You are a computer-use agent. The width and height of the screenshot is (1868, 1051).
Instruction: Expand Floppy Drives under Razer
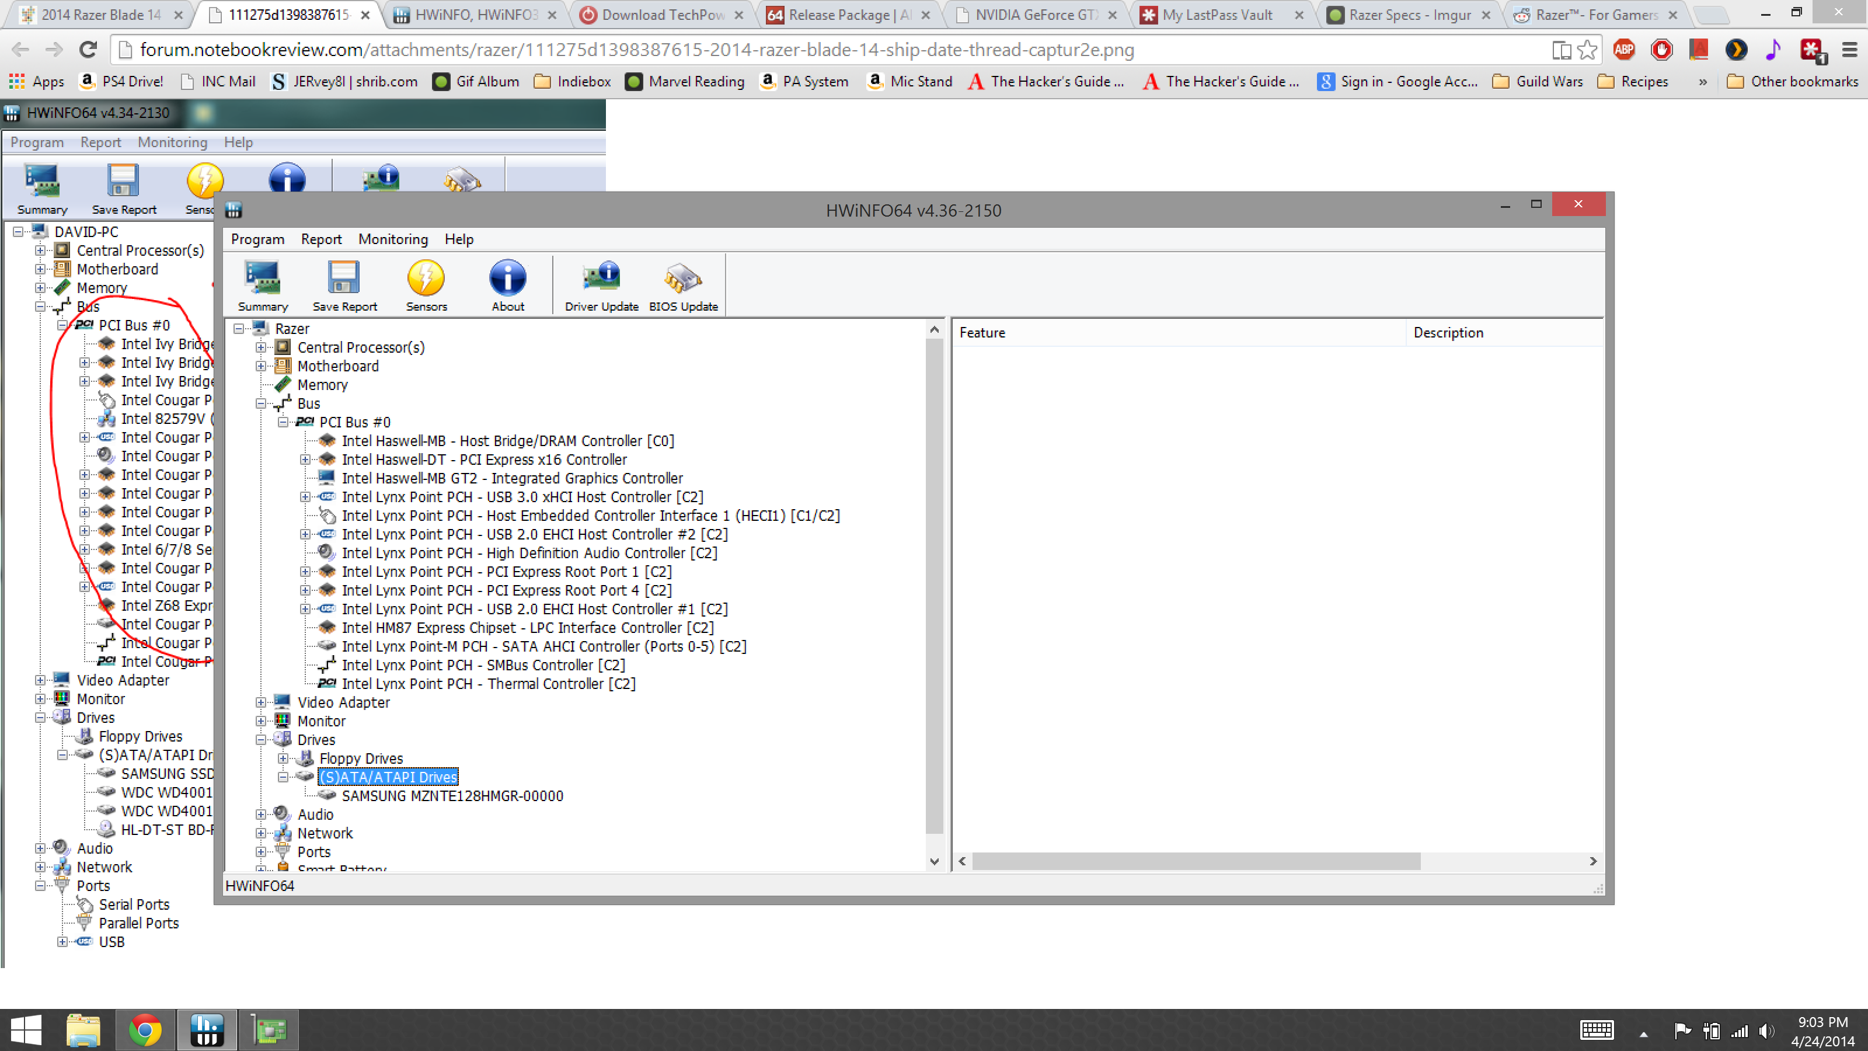click(x=284, y=758)
